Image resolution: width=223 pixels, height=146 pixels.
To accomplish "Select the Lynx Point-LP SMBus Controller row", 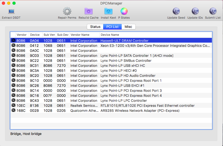I will (126, 61).
